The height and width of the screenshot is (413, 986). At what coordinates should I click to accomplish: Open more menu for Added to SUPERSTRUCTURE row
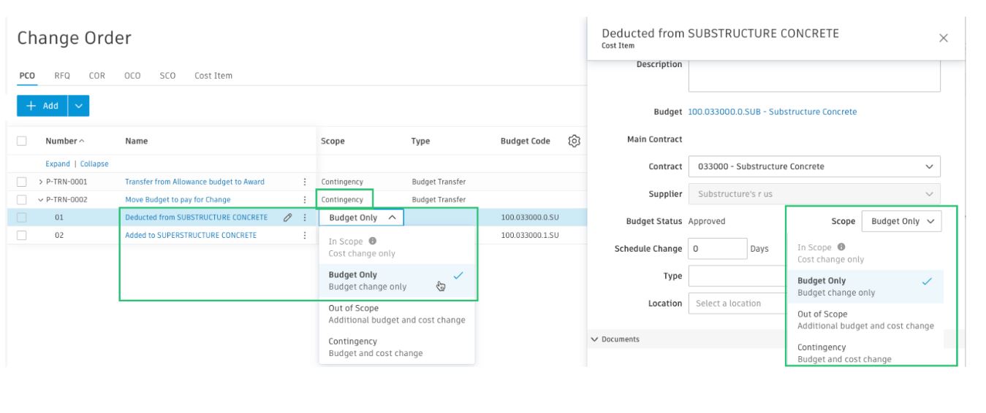pyautogui.click(x=304, y=235)
